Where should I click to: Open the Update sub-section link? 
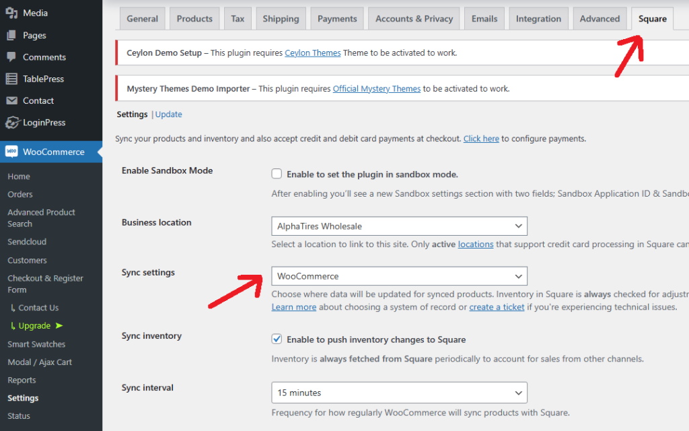pos(168,114)
